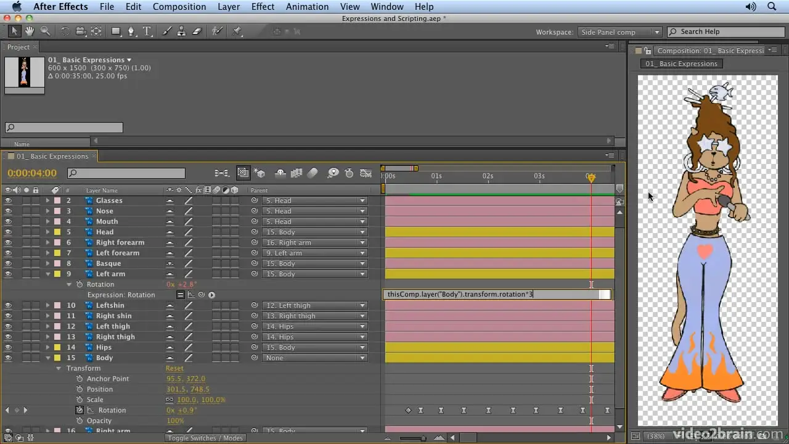Select the Rotation tool

65,31
